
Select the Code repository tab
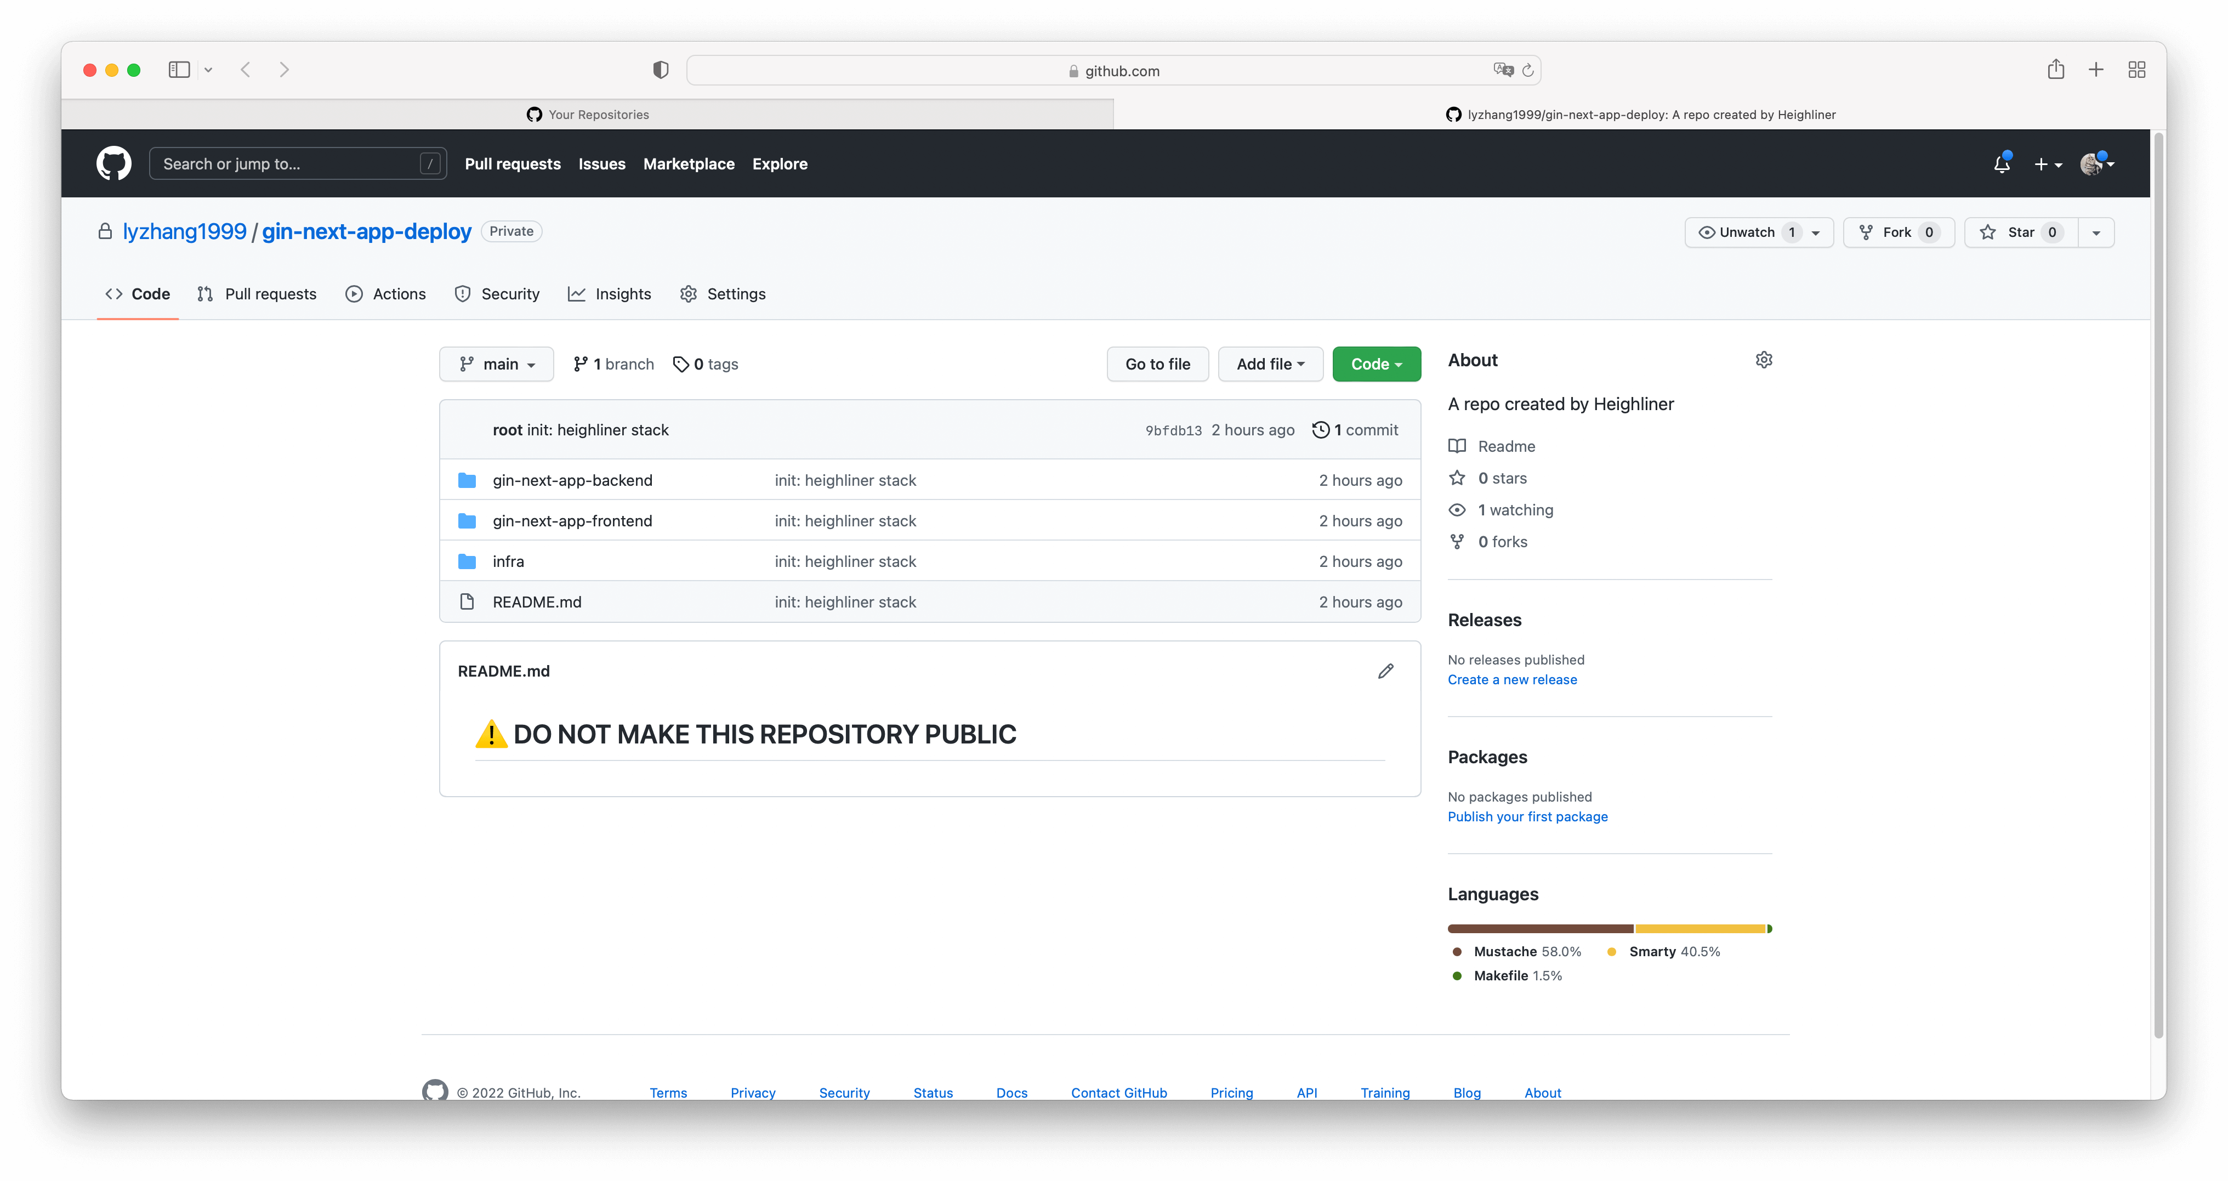point(138,293)
